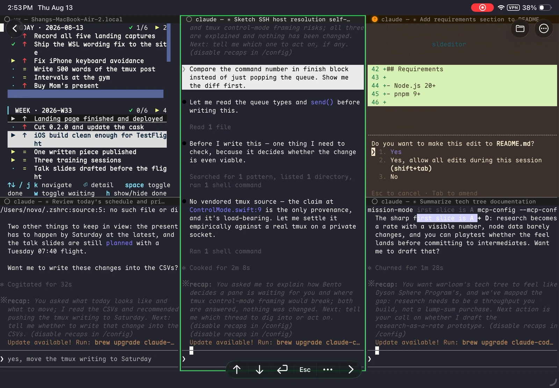Image resolution: width=559 pixels, height=388 pixels.
Task: Expand Landing page finished and deployed row
Action: point(13,119)
